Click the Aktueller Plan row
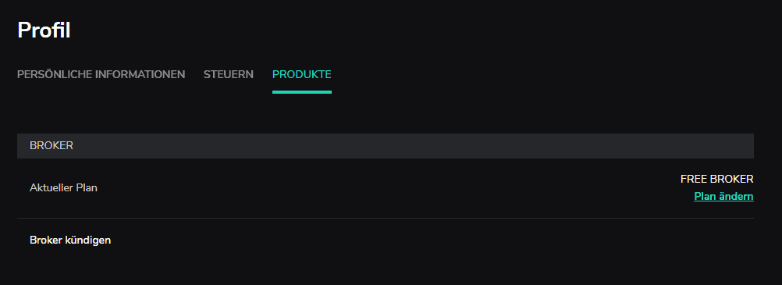782x285 pixels. (x=386, y=188)
